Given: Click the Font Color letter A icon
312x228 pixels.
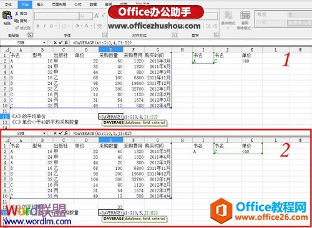Looking at the screenshot, I should point(86,26).
